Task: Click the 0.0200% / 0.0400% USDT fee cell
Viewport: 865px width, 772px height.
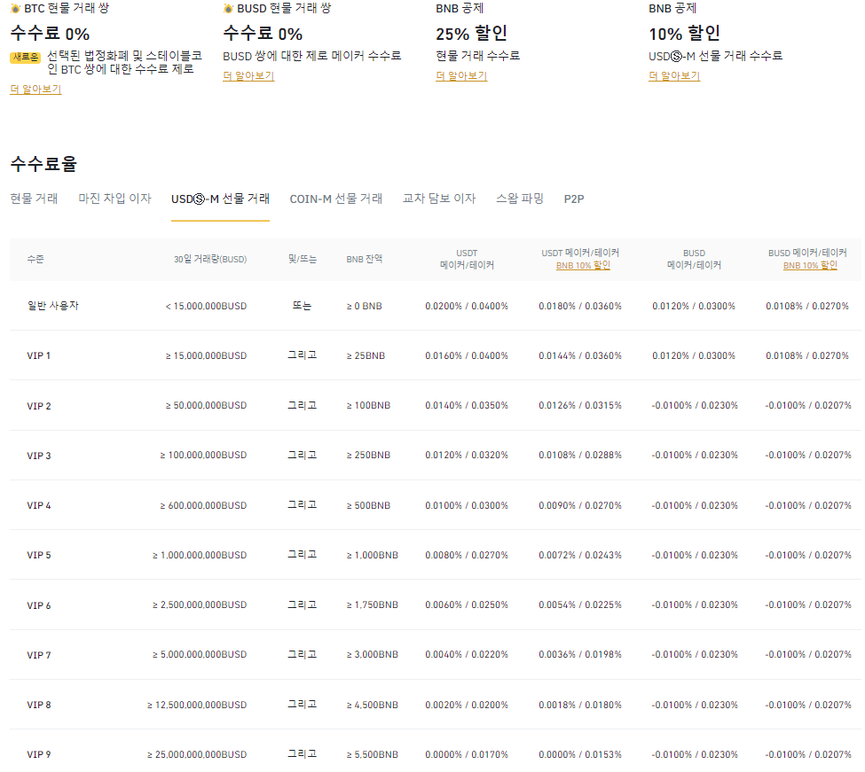Action: [x=467, y=307]
